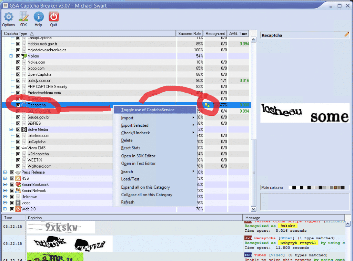Click the Press Release newspaper icon
Screen dimensions: 353x261
click(x=18, y=173)
